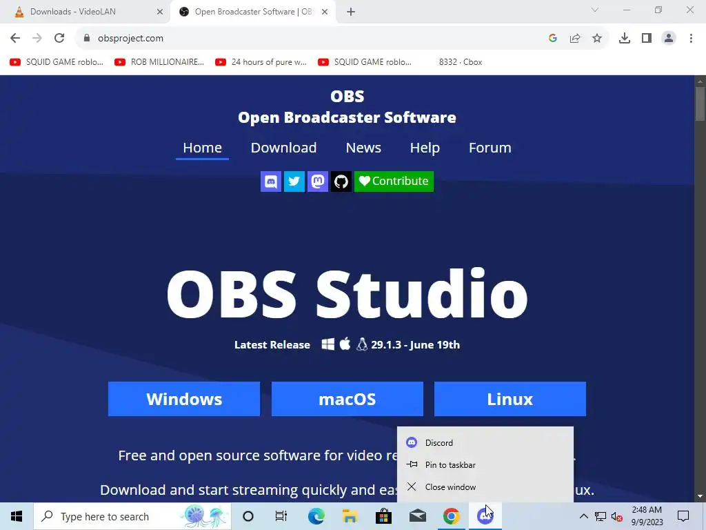This screenshot has width=706, height=530.
Task: Go forward to the next page
Action: [37, 39]
